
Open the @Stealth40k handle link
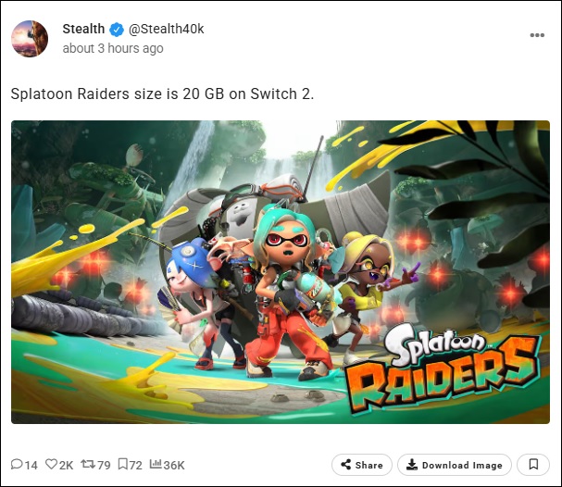point(166,29)
